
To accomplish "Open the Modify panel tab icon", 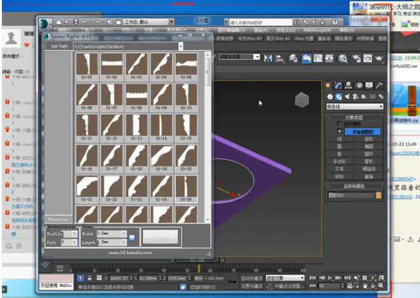I will (338, 86).
